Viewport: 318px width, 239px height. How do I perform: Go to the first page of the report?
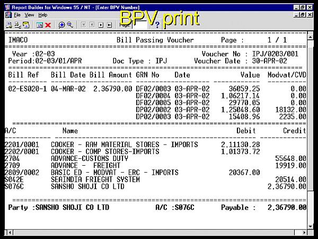[83, 25]
